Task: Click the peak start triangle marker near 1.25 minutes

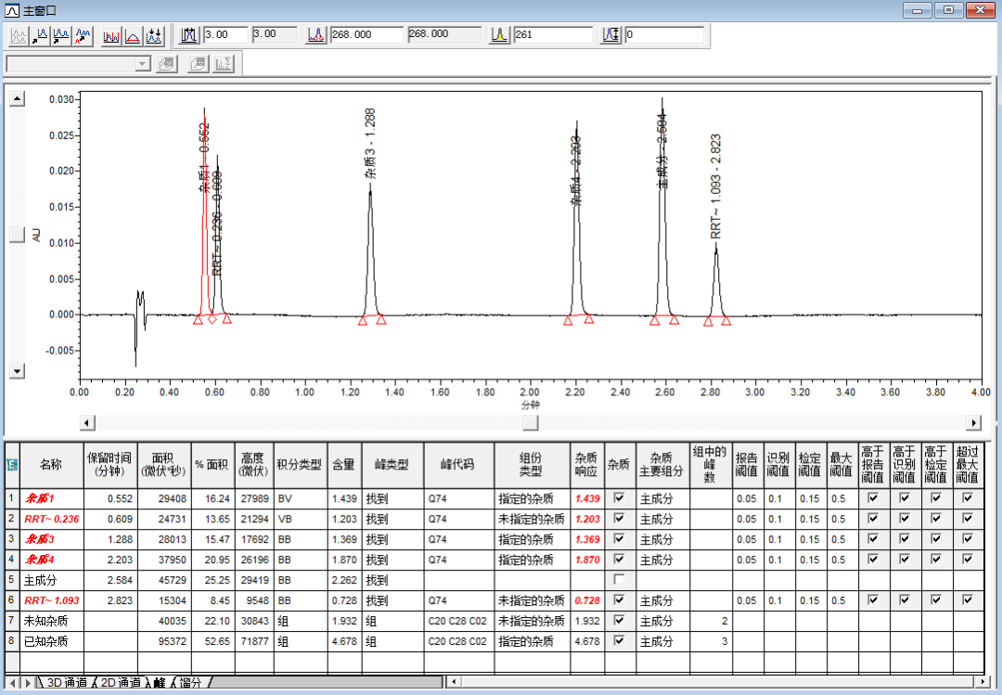Action: coord(363,321)
